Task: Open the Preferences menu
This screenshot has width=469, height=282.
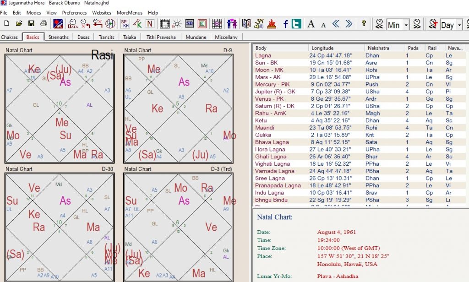Action: pyautogui.click(x=74, y=12)
